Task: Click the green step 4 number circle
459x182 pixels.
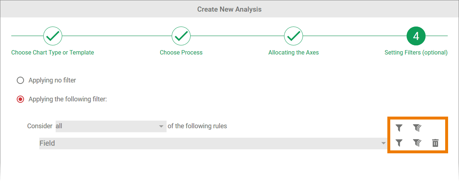Action: tap(416, 36)
